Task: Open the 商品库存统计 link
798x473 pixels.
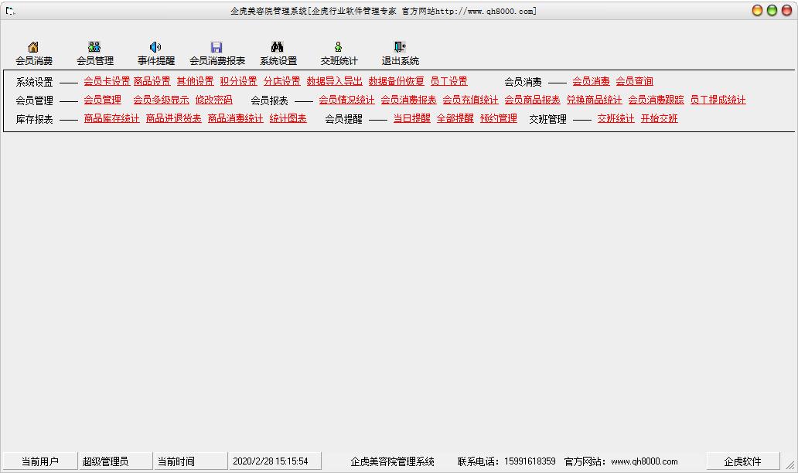Action: tap(111, 118)
